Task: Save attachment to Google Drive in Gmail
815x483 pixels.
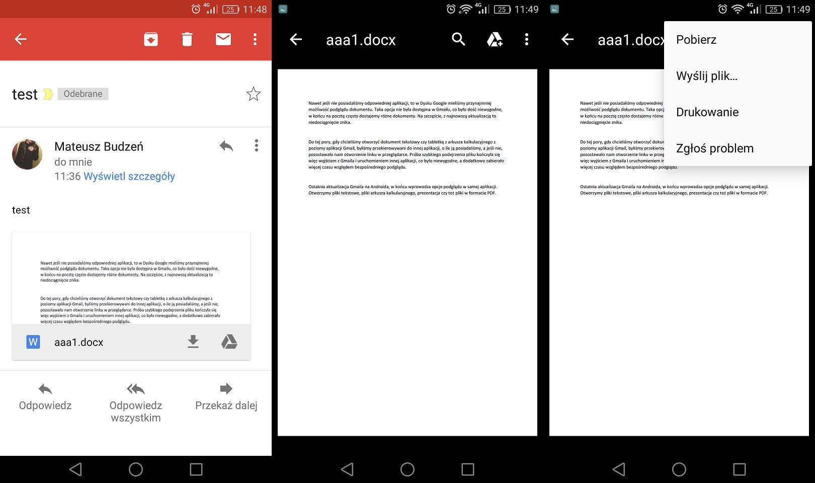Action: click(229, 342)
